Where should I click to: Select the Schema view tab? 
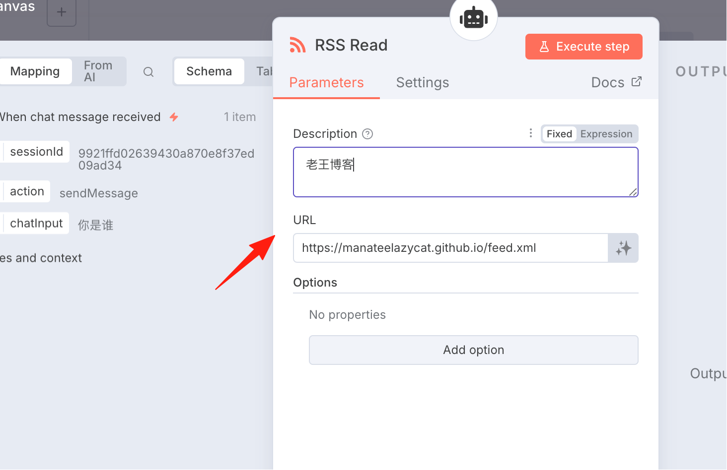[x=209, y=71]
